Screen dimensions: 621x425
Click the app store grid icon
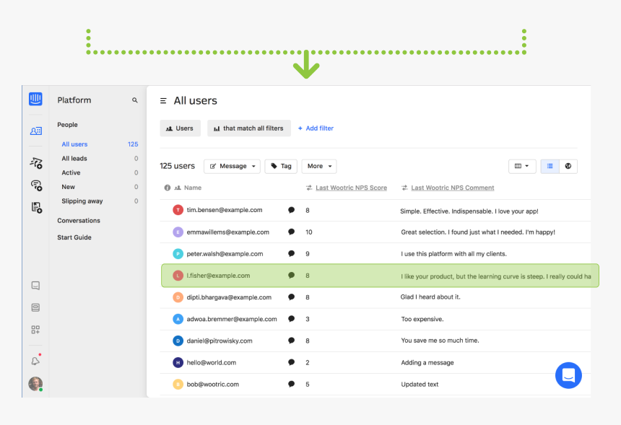pyautogui.click(x=35, y=330)
